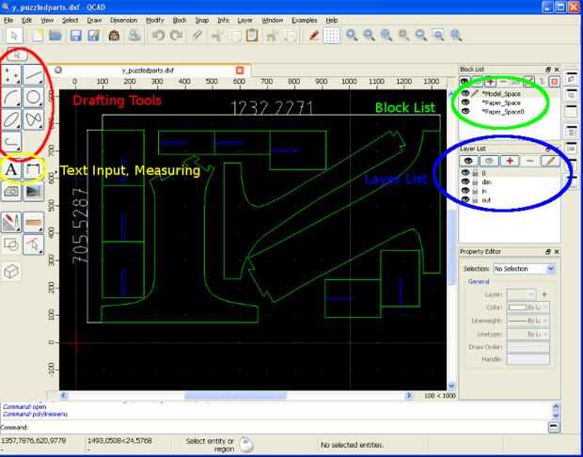Image resolution: width=583 pixels, height=457 pixels.
Task: Toggle visibility of *Paper_Space0 block
Action: click(x=465, y=112)
